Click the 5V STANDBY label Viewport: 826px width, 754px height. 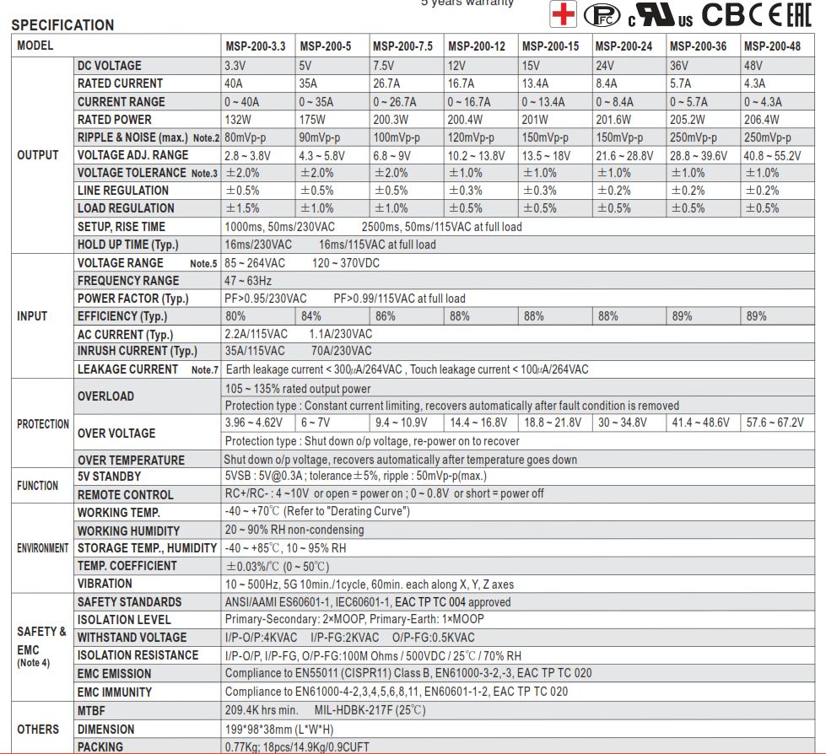(x=109, y=477)
